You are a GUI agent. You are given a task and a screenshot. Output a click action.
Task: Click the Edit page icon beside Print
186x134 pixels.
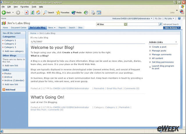(x=99, y=12)
